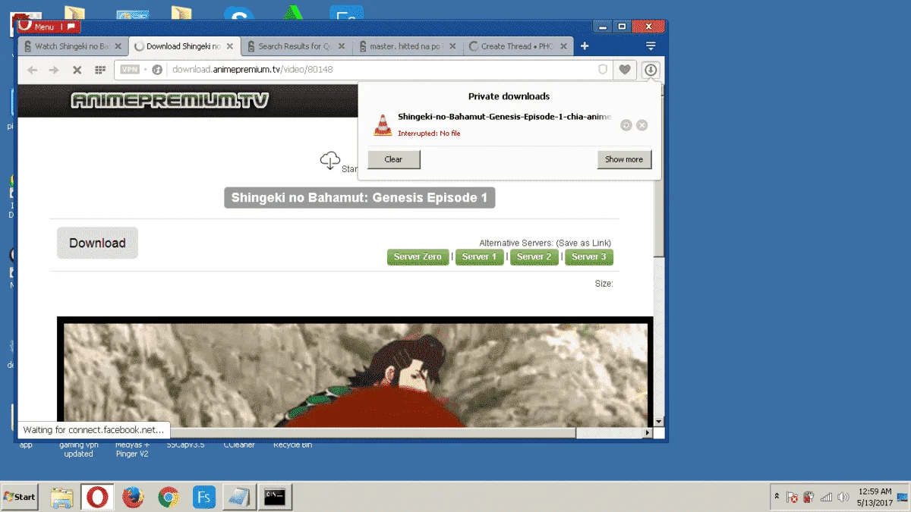This screenshot has height=512, width=911.
Task: Retry the interrupted download
Action: 626,125
